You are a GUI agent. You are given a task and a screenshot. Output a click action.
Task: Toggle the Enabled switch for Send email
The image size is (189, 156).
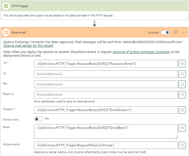coord(165,32)
